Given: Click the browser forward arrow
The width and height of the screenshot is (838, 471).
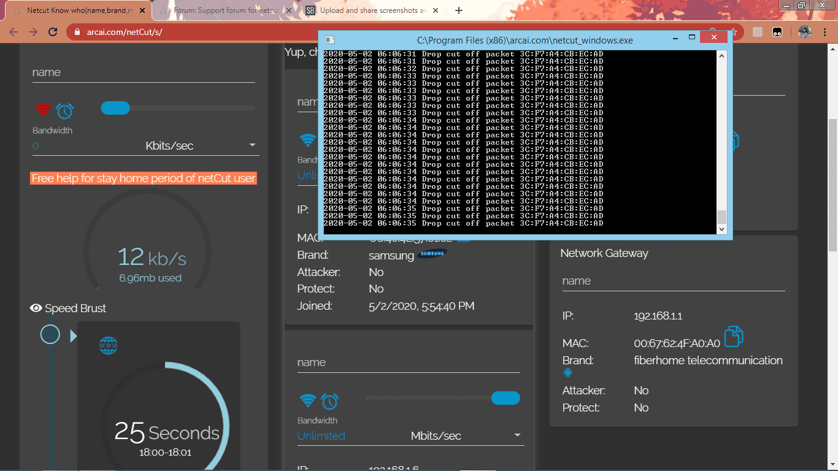Looking at the screenshot, I should (x=33, y=32).
